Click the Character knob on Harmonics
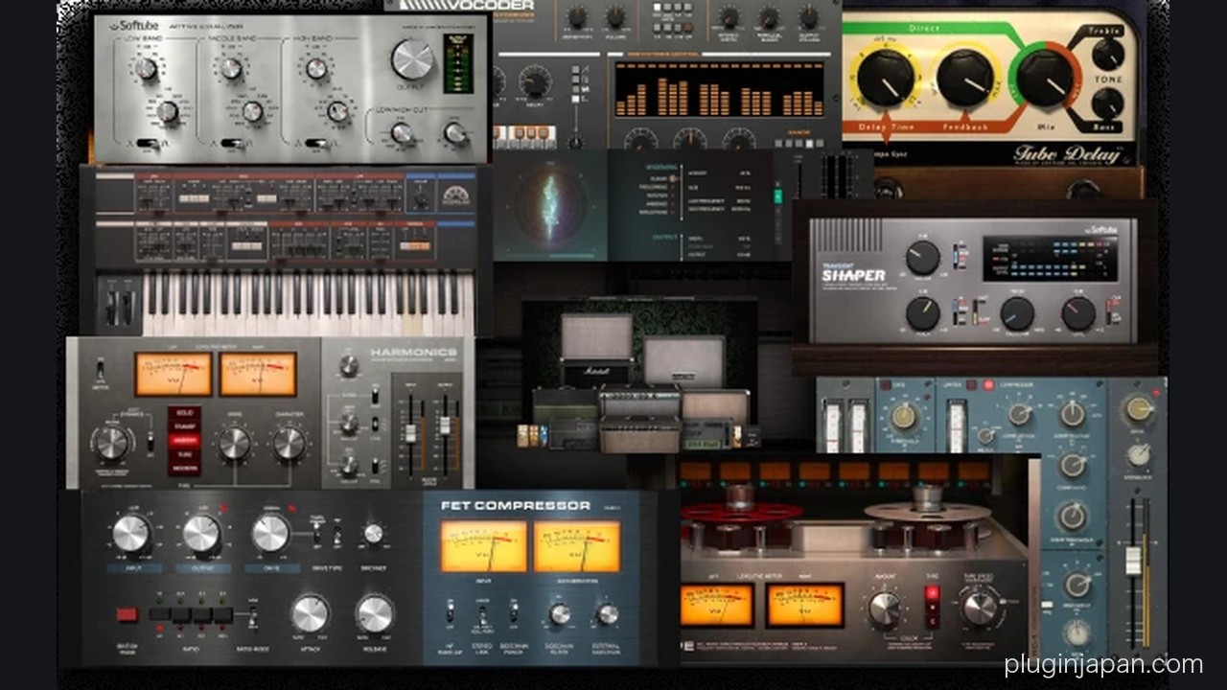This screenshot has width=1227, height=690. coord(289,443)
